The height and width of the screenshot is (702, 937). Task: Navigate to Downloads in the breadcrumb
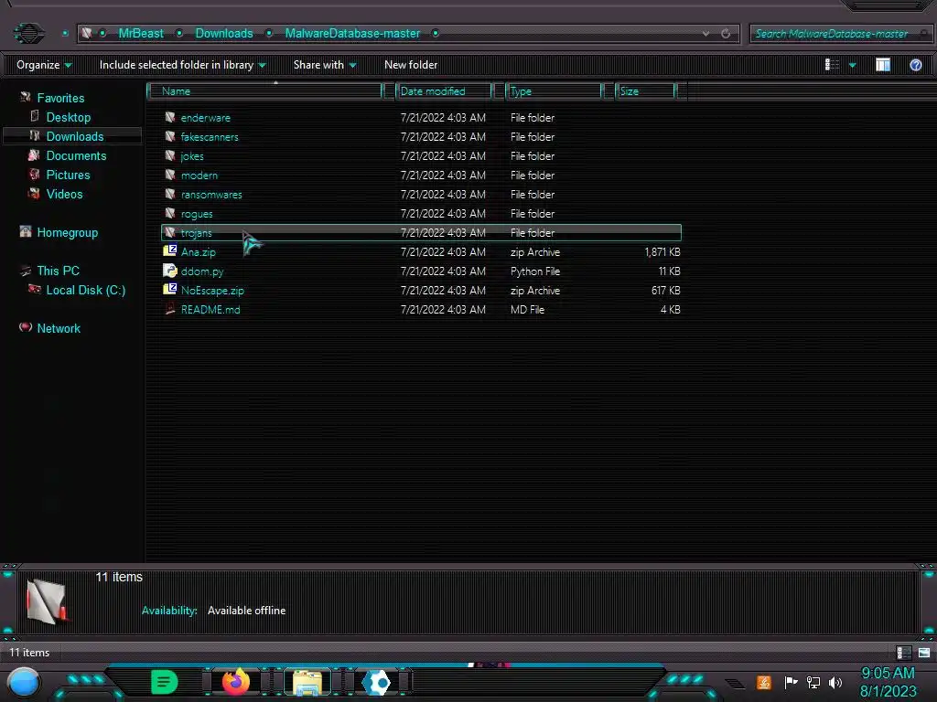click(x=224, y=34)
